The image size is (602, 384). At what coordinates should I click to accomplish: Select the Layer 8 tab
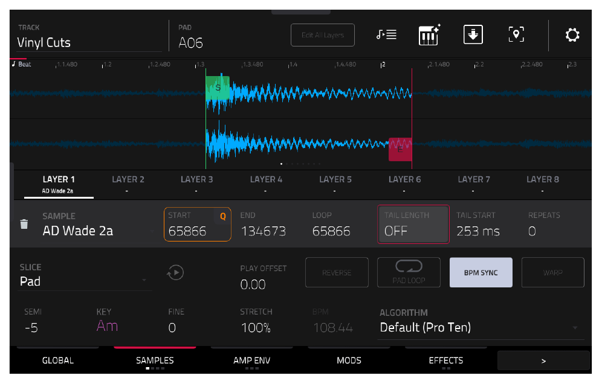(543, 185)
